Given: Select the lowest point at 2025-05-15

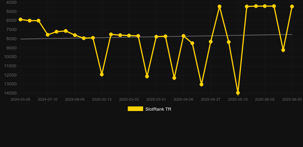Looking at the screenshot, I should [x=238, y=93].
